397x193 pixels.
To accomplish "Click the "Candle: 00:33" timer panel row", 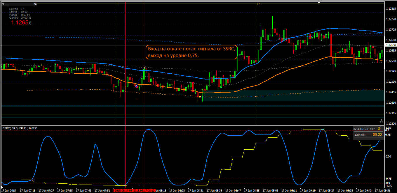I will [x=368, y=135].
